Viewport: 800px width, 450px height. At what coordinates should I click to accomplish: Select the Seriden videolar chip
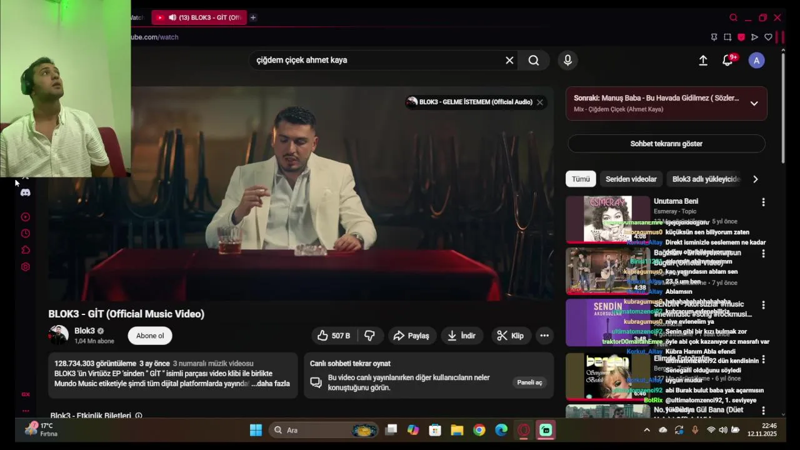631,179
